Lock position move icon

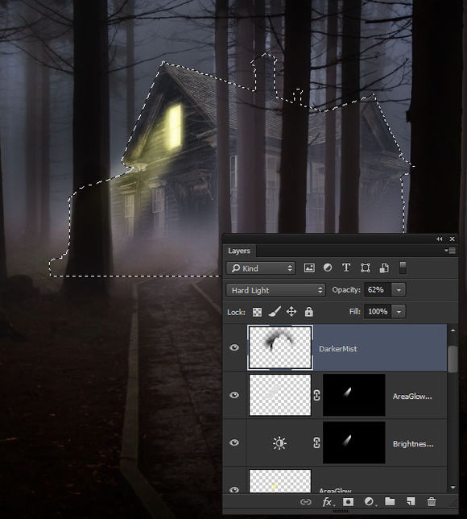click(291, 311)
